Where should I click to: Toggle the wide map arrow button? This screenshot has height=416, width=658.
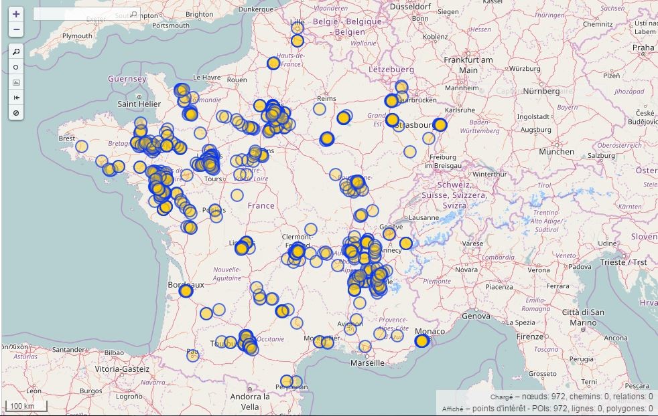(16, 98)
